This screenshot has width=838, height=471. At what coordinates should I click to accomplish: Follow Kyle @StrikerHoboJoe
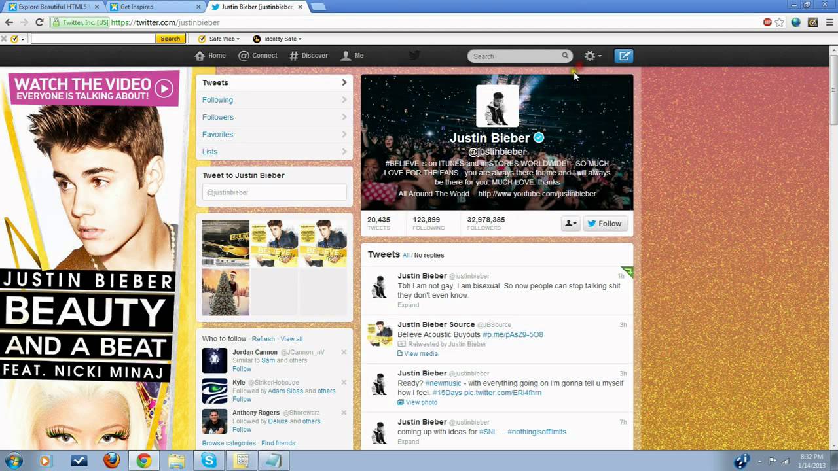pyautogui.click(x=242, y=399)
